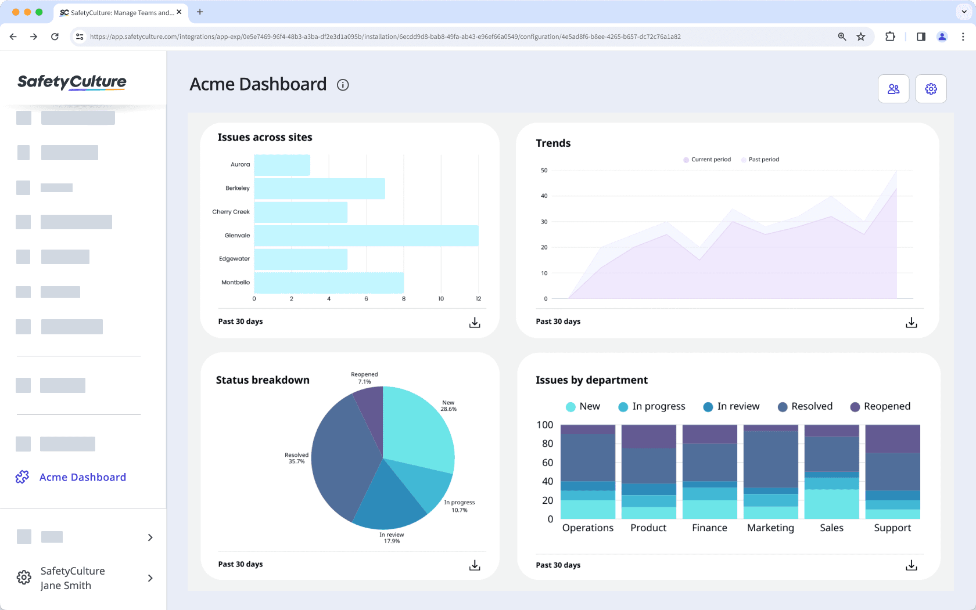Open dashboard settings via the gear icon
This screenshot has width=976, height=610.
(931, 89)
